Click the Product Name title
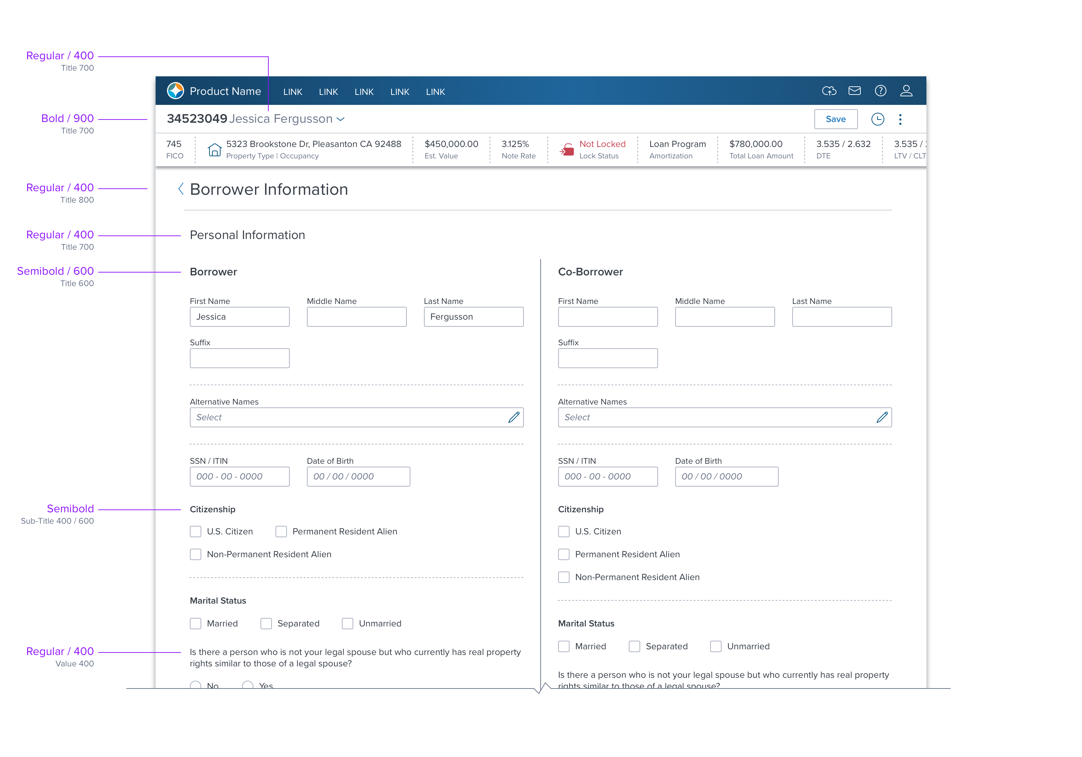Image resolution: width=1082 pixels, height=757 pixels. point(225,91)
